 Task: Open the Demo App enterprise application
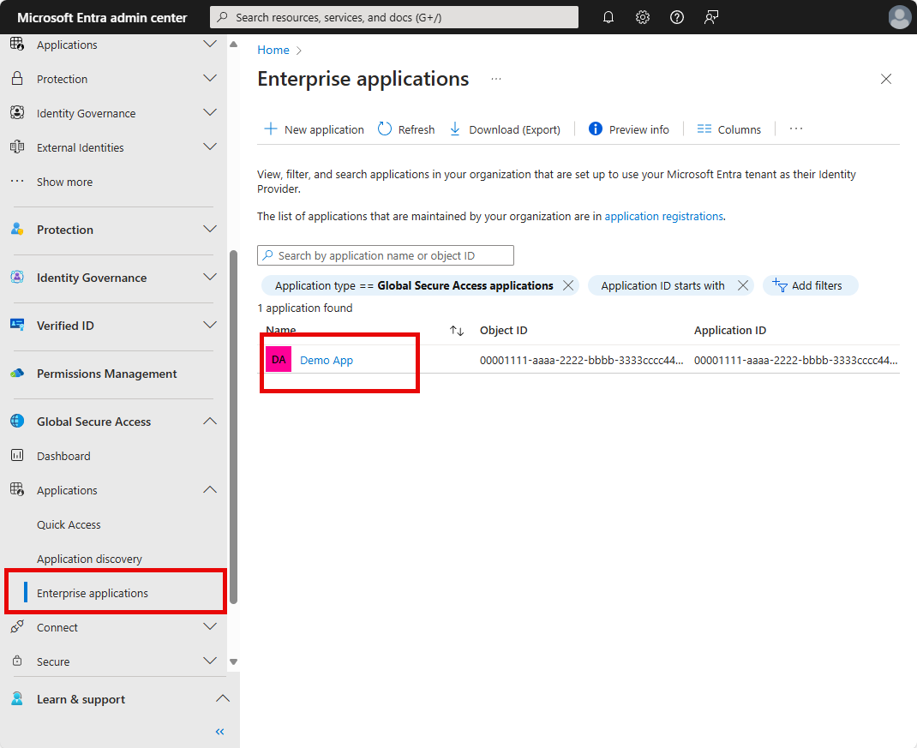326,359
